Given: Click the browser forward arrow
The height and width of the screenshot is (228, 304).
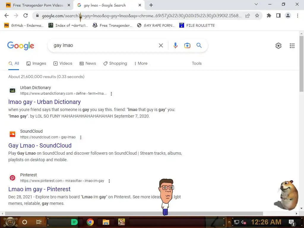Looking at the screenshot, I should coord(16,15).
